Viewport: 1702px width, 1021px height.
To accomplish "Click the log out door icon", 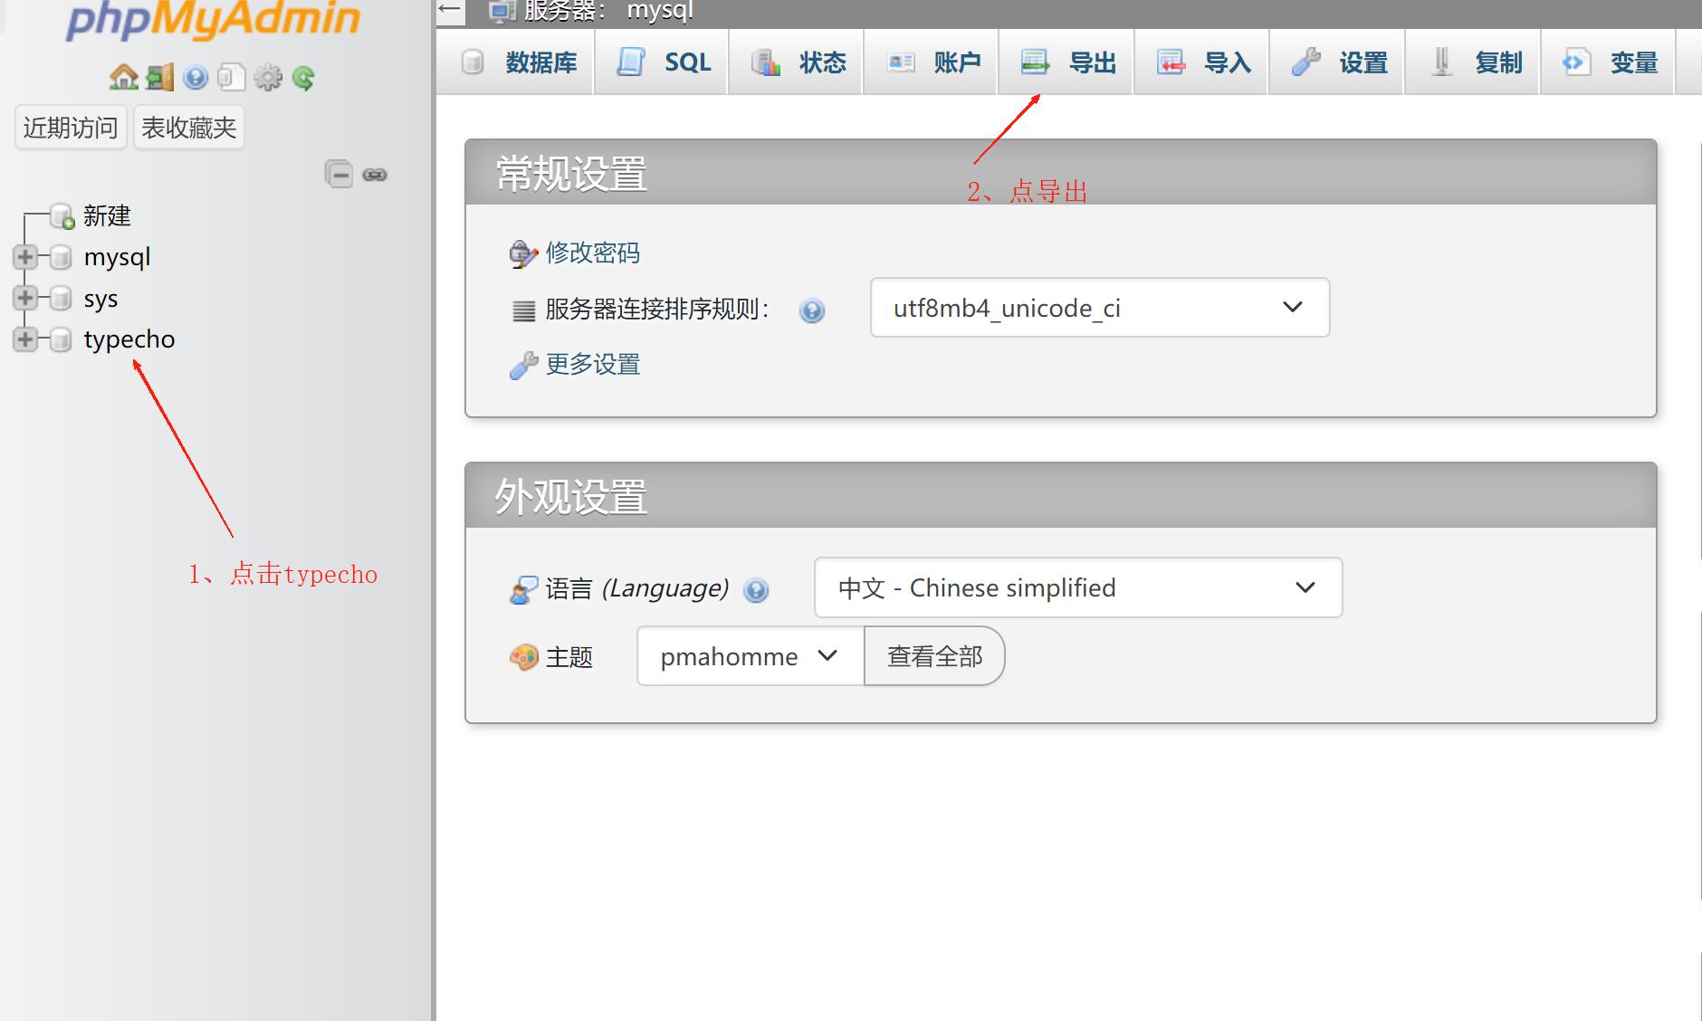I will coord(159,78).
